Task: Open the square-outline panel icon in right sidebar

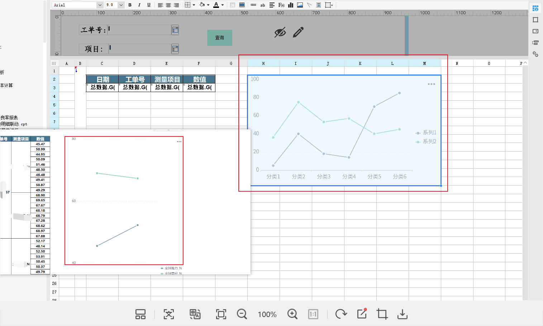Action: click(535, 20)
